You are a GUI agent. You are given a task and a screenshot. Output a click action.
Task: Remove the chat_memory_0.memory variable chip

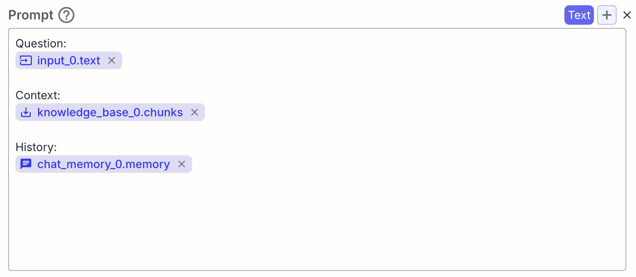pos(182,164)
